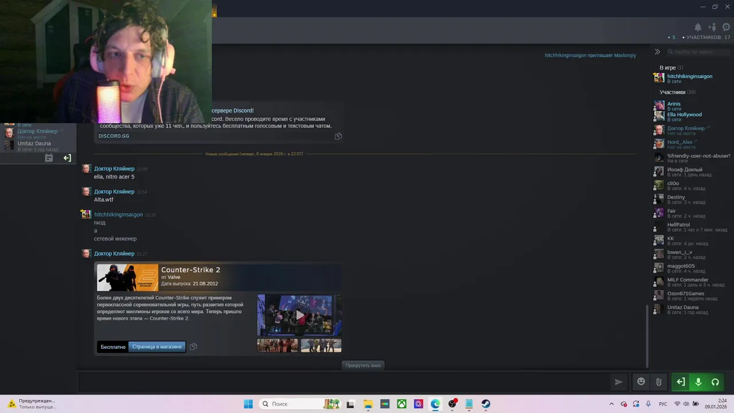Image resolution: width=734 pixels, height=413 pixels.
Task: Click the Counter-Strike 2 title text
Action: (x=190, y=270)
